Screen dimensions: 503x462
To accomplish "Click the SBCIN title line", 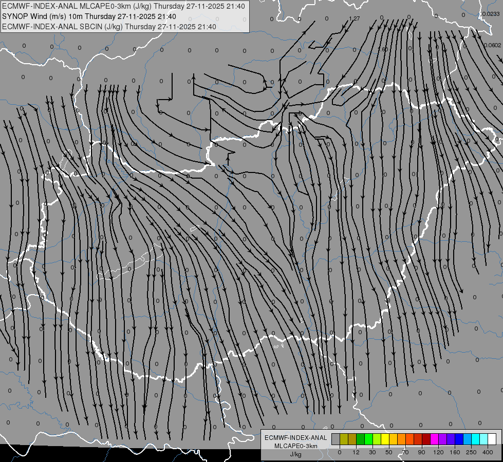I will tap(109, 27).
